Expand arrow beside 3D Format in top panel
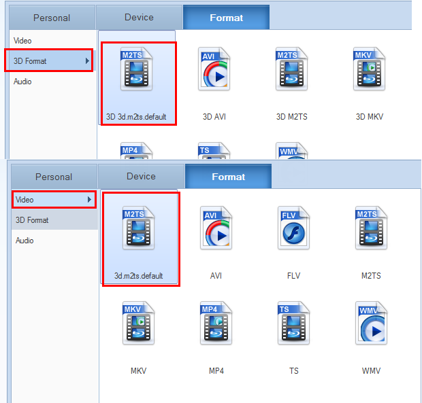The image size is (422, 403). [x=87, y=61]
